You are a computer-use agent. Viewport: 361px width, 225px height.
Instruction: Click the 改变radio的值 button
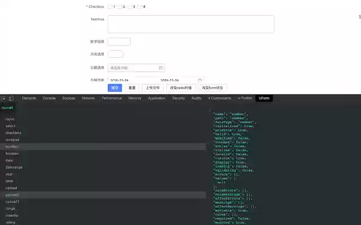(180, 88)
